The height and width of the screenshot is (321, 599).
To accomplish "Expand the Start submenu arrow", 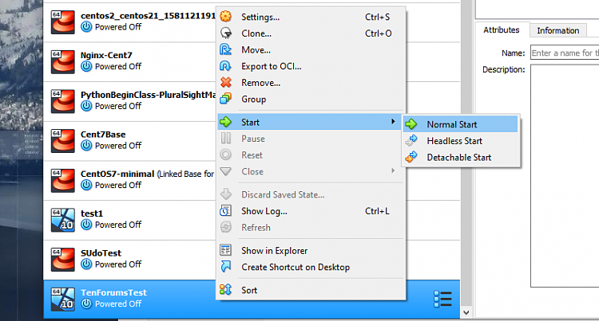I will tap(393, 121).
